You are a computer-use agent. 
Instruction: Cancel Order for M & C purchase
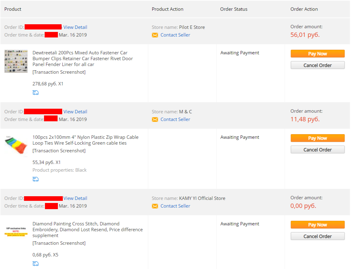point(318,150)
